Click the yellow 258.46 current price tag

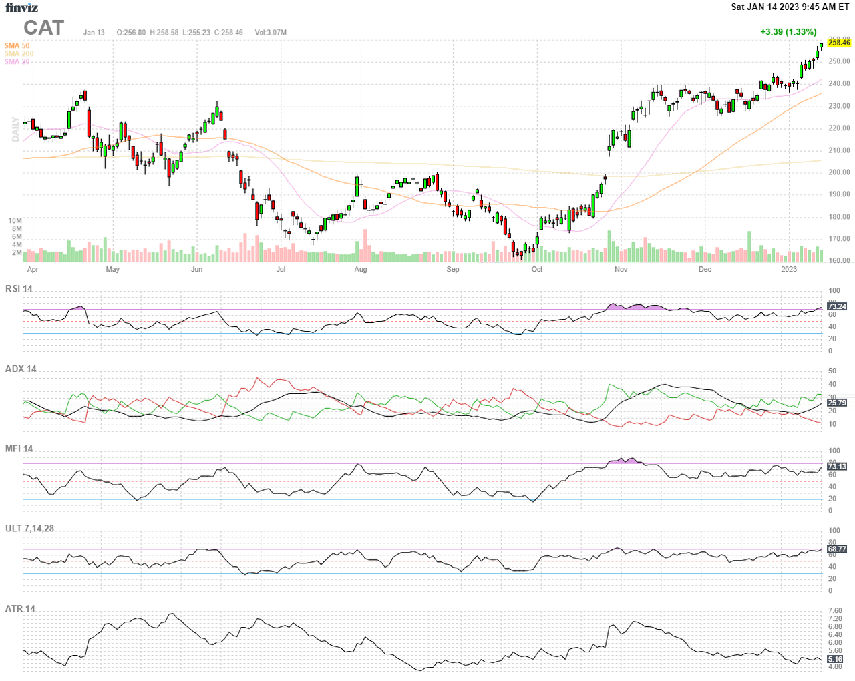click(x=839, y=42)
